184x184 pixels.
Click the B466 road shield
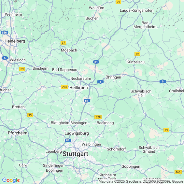pos(178,172)
